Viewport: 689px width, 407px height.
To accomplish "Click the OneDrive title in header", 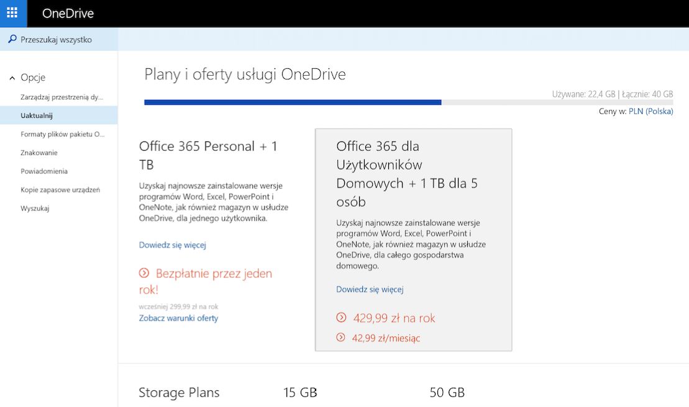I will click(68, 13).
